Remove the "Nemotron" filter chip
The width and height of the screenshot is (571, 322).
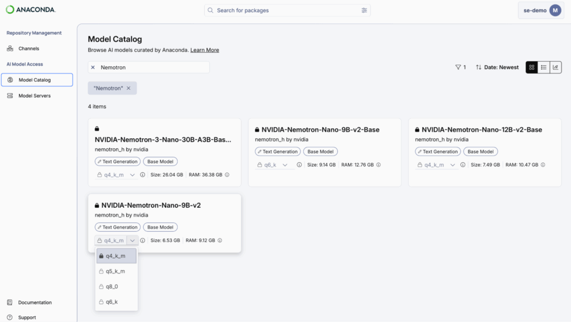coord(128,88)
